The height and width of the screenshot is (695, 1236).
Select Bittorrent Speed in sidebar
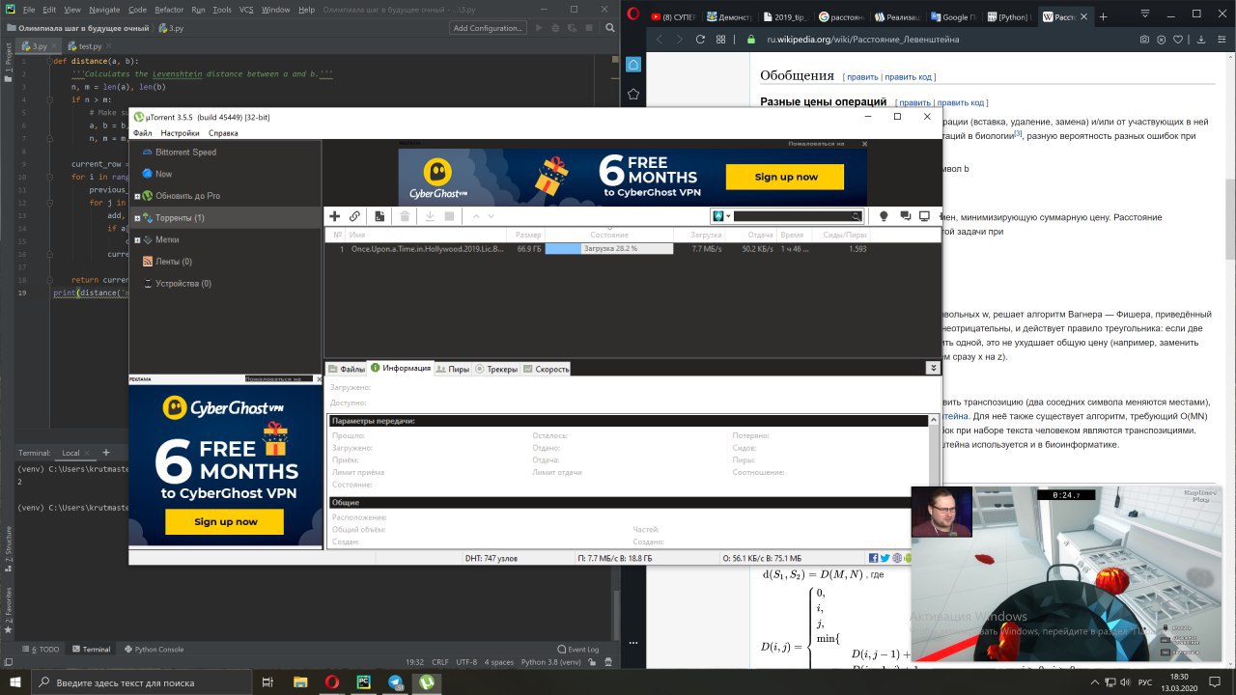tap(185, 153)
